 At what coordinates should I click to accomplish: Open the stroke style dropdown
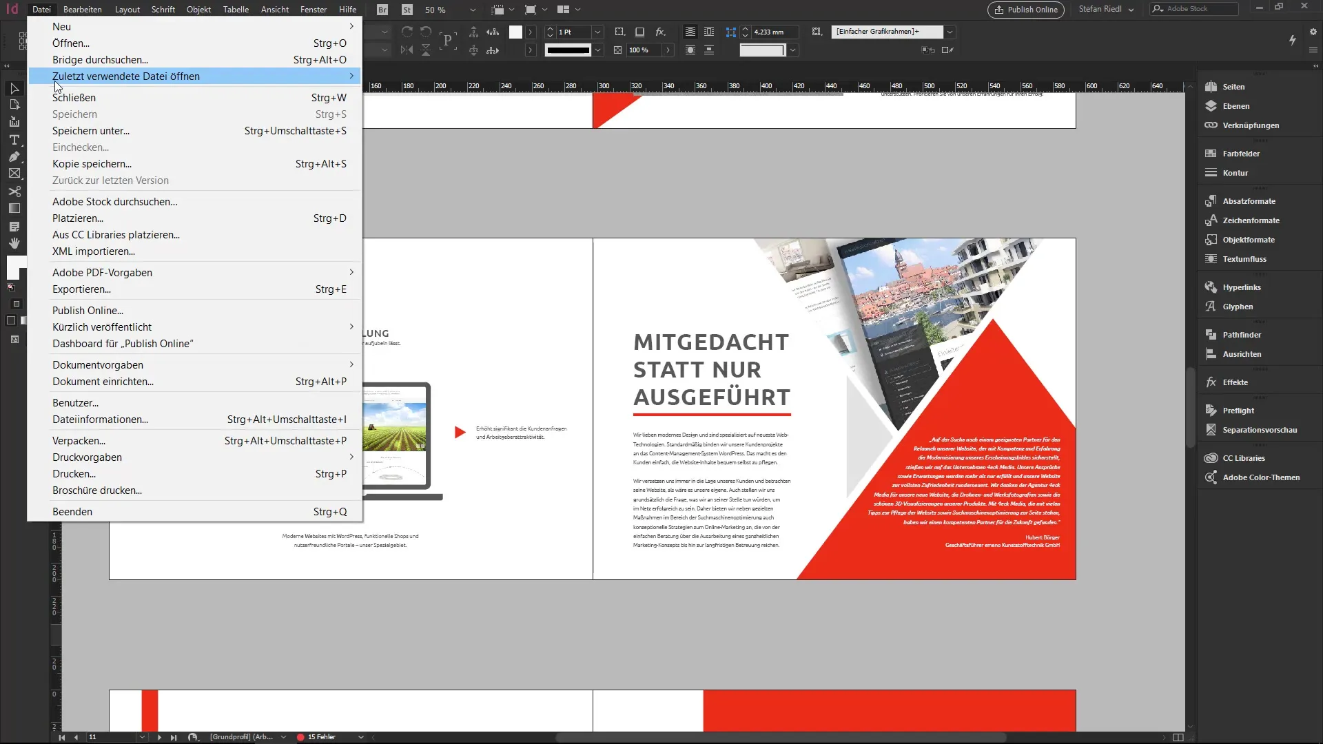click(597, 50)
